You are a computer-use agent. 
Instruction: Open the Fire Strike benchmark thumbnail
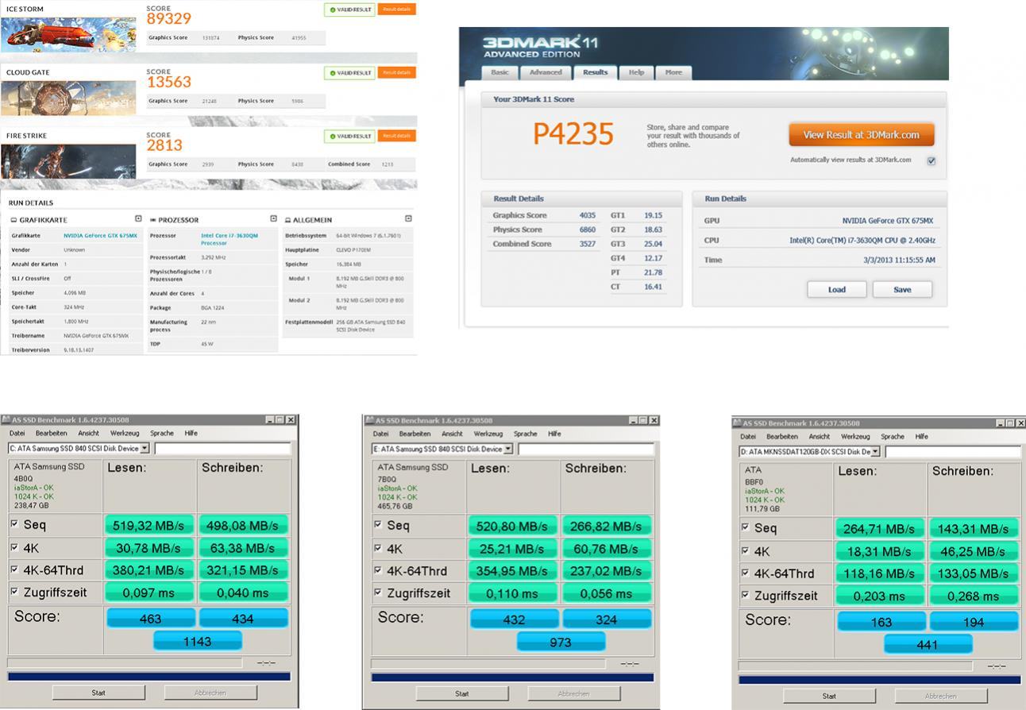[x=67, y=160]
